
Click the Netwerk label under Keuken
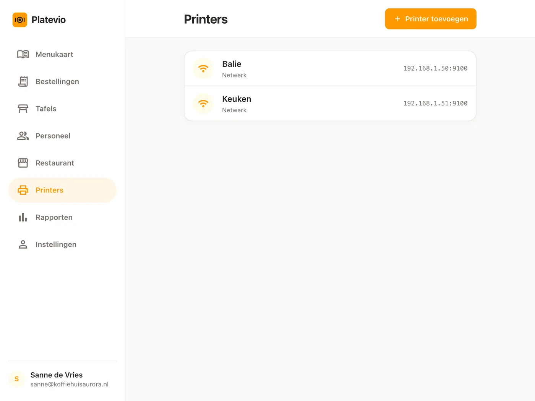(234, 110)
